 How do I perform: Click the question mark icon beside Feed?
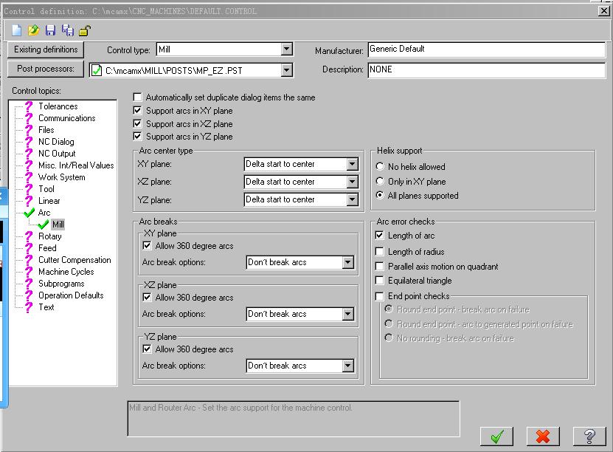pos(29,247)
